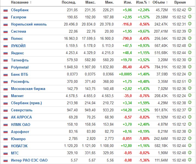Click the clock icon in НЛМК ОАО row
The image size is (196, 164).
point(190,124)
